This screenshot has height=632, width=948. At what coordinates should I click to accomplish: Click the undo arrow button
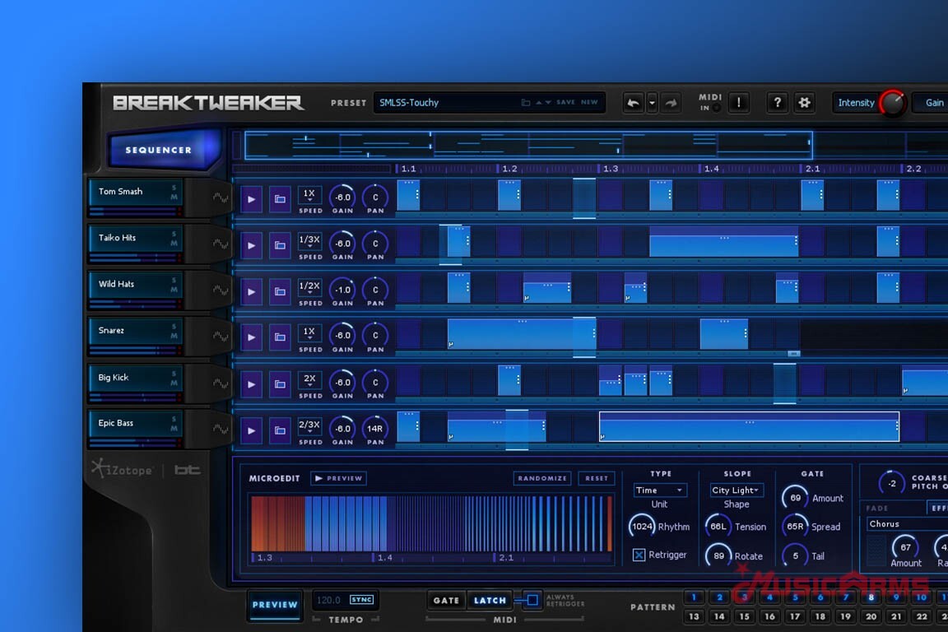(633, 103)
